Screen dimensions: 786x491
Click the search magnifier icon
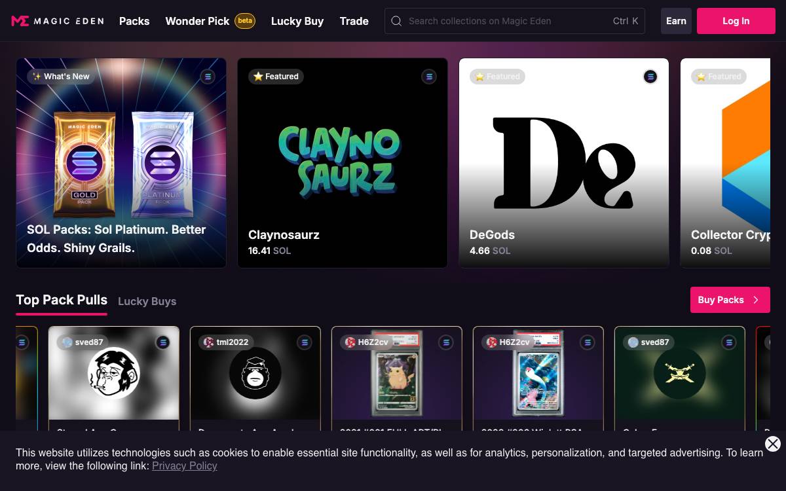(x=396, y=21)
